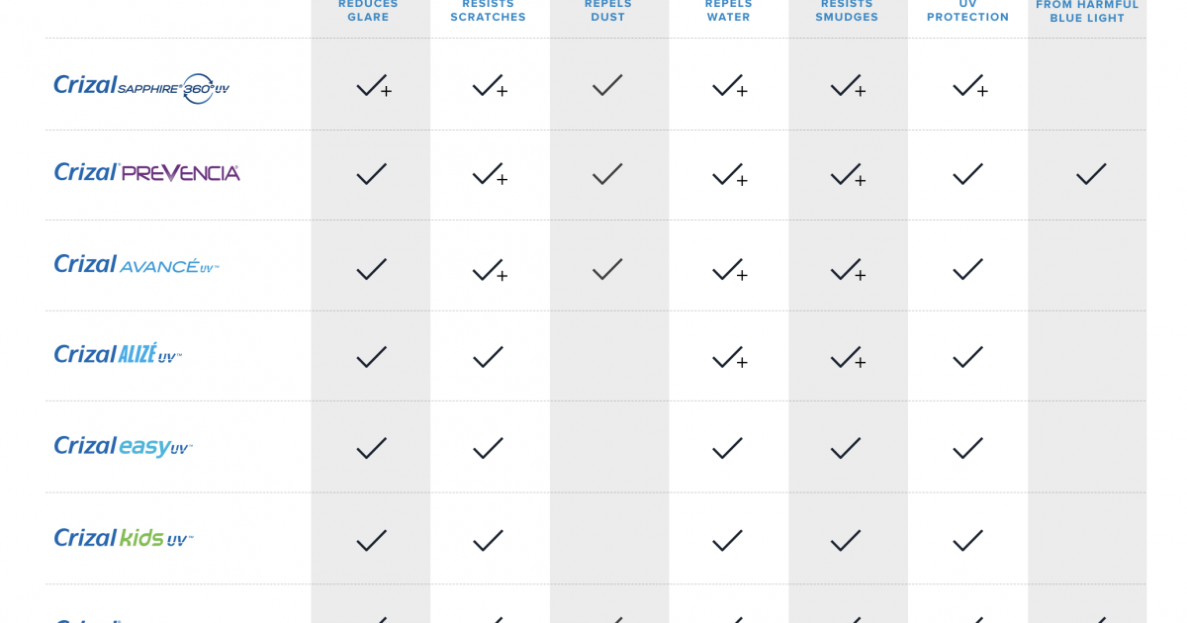
Task: Select the Crizal Avancé UV logo
Action: [x=137, y=264]
